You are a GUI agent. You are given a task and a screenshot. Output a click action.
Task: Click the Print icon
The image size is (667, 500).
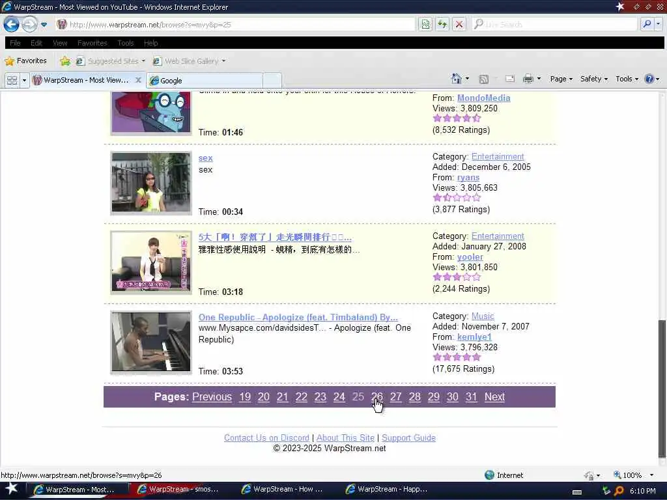coord(528,79)
